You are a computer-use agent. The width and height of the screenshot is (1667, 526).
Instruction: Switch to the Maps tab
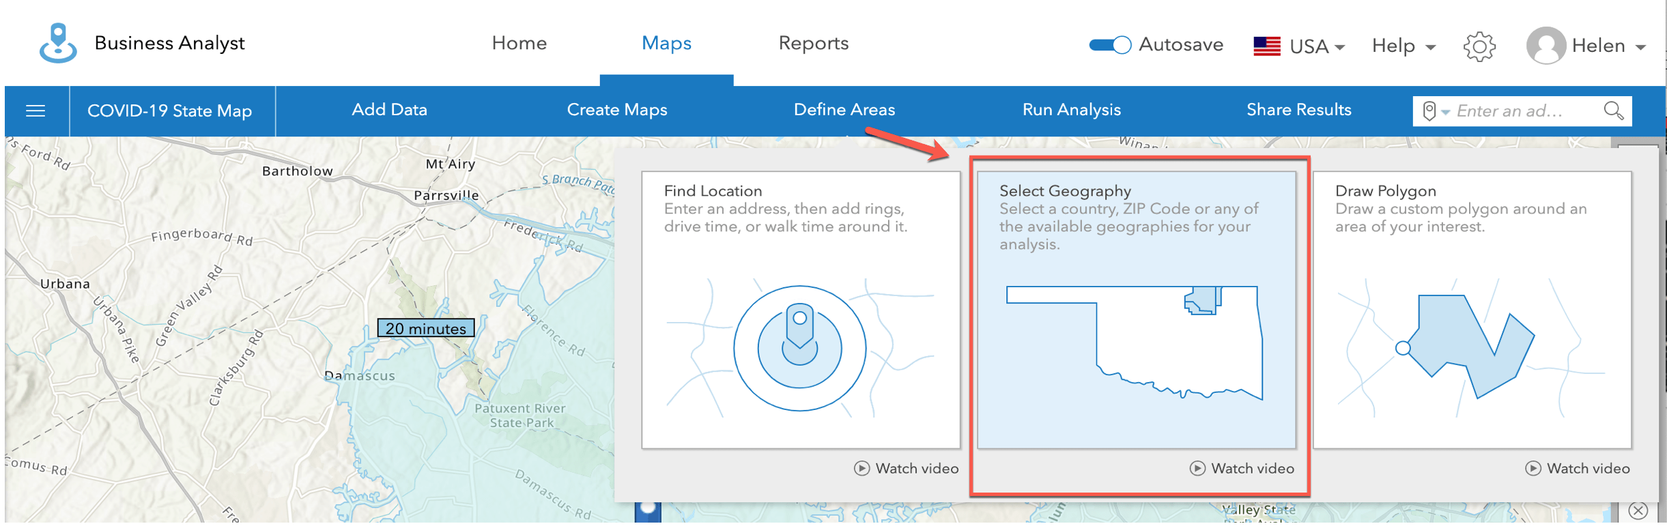click(667, 43)
